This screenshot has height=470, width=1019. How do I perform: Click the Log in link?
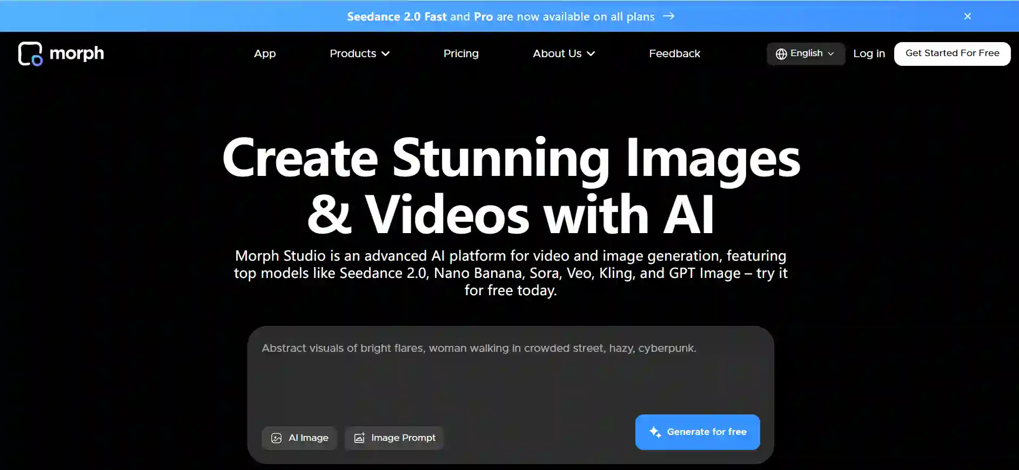click(x=869, y=53)
